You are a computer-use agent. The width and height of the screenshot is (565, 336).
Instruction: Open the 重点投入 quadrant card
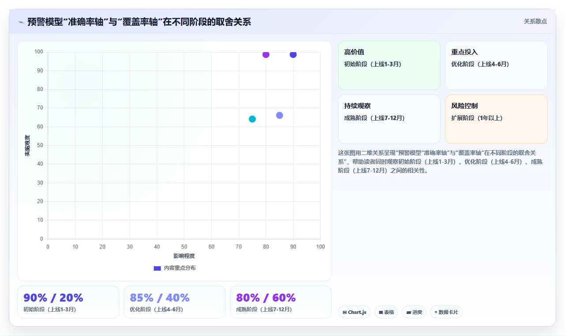pyautogui.click(x=496, y=65)
